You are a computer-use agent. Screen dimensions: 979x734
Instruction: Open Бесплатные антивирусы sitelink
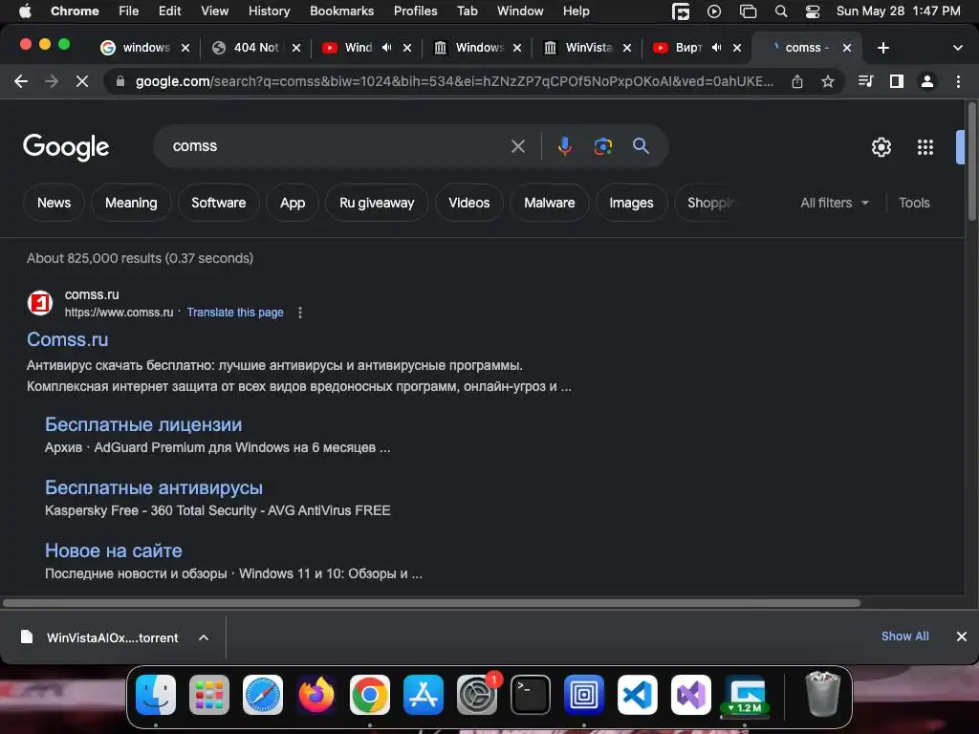pos(154,487)
